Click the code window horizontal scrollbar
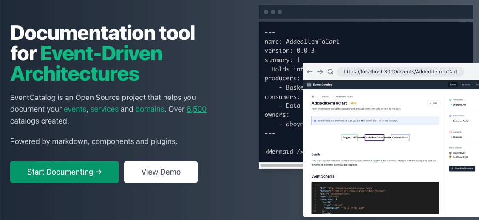Viewport: 479px width, 220px height. tap(281, 166)
